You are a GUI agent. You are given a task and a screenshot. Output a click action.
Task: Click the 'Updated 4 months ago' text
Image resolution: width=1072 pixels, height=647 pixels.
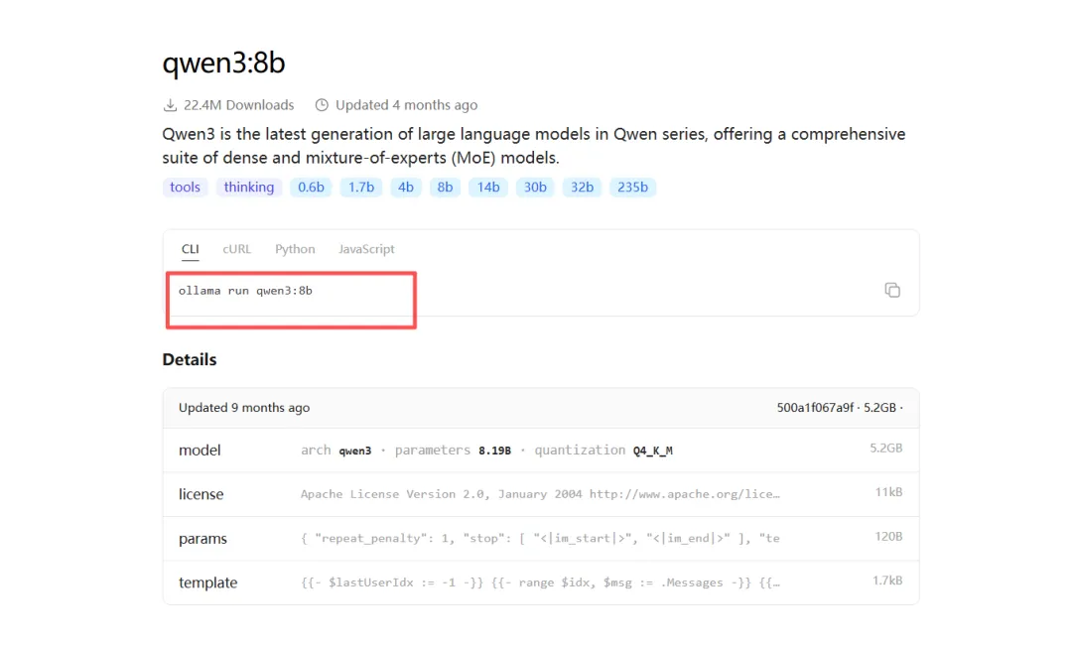pyautogui.click(x=406, y=105)
